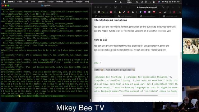Viewport: 199px width, 112px height.
Task: Show more bookmarks overflow chevron
Action: (x=180, y=12)
